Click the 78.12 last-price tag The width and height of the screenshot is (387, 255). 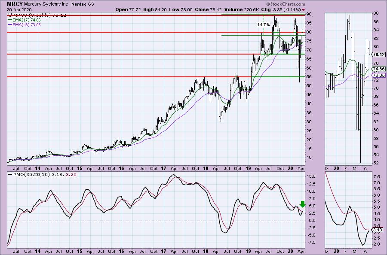click(379, 55)
